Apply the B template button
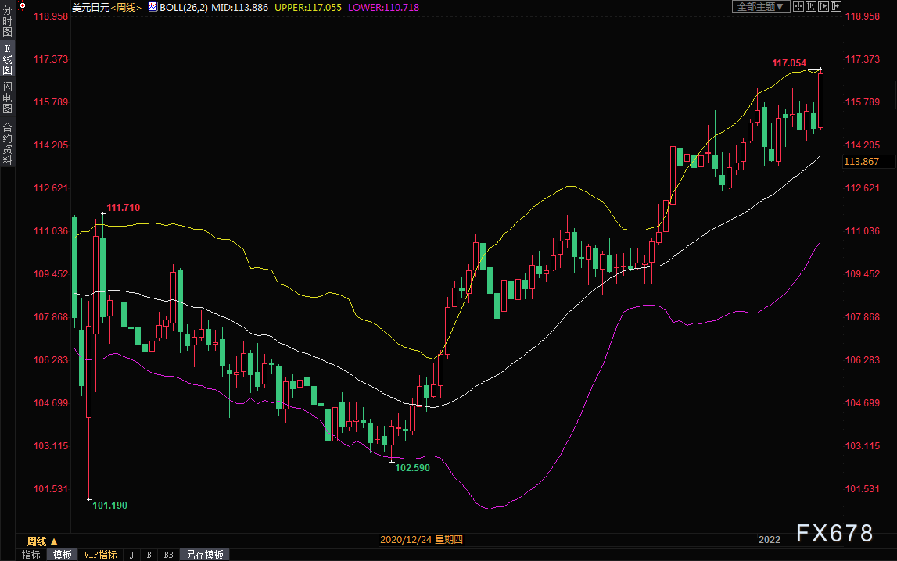897x561 pixels. 149,555
